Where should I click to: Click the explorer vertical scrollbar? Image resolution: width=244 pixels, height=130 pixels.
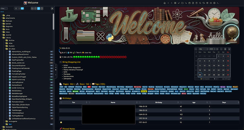[x=53, y=22]
